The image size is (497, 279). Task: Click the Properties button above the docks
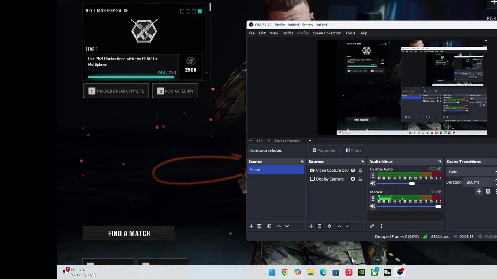(x=324, y=150)
